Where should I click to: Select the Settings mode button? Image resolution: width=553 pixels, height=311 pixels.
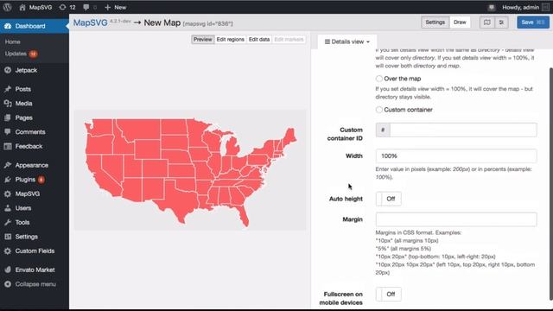click(x=435, y=22)
